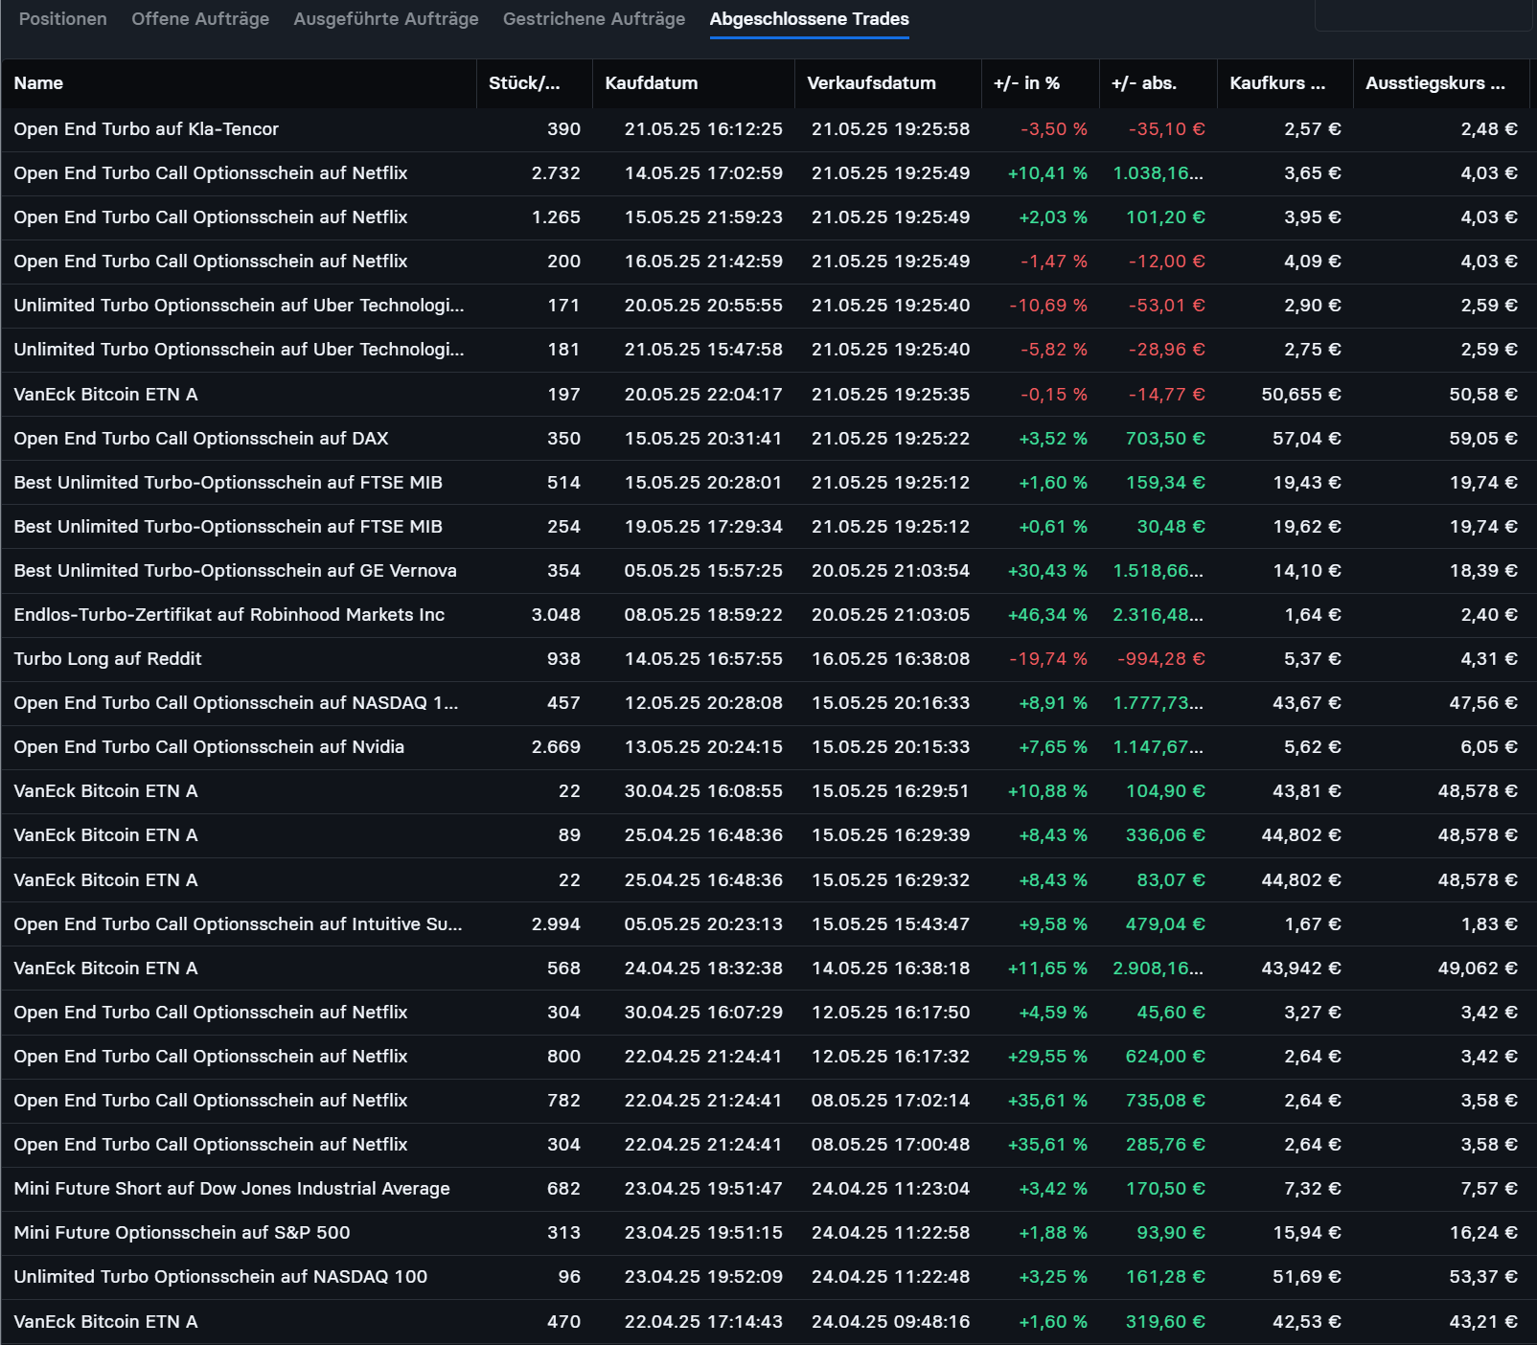Click the +10,88 % gain for VanEck Bitcoin
Viewport: 1537px width, 1345px height.
[x=1047, y=790]
